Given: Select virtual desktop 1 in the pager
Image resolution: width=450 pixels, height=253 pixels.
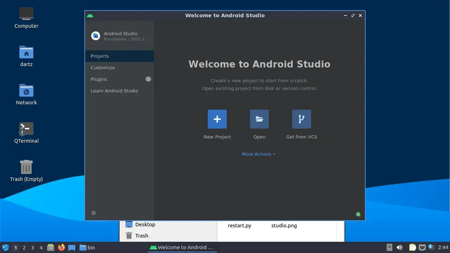Looking at the screenshot, I should [15, 248].
